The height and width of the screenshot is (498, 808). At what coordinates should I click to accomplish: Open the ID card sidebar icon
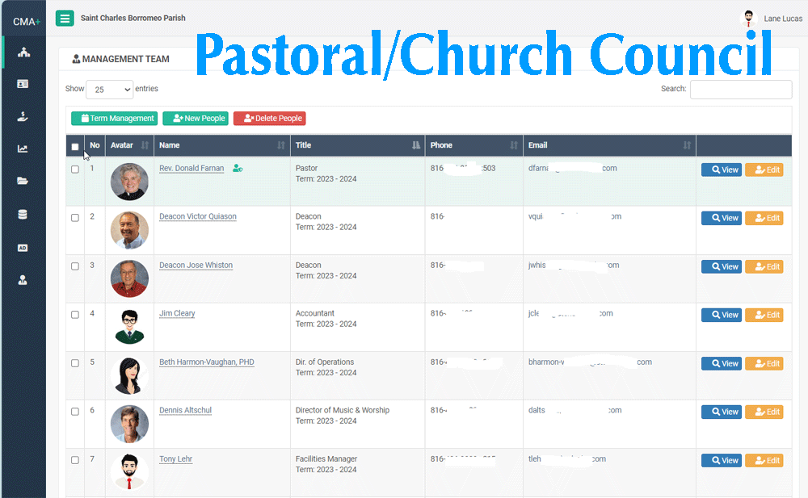pos(23,84)
